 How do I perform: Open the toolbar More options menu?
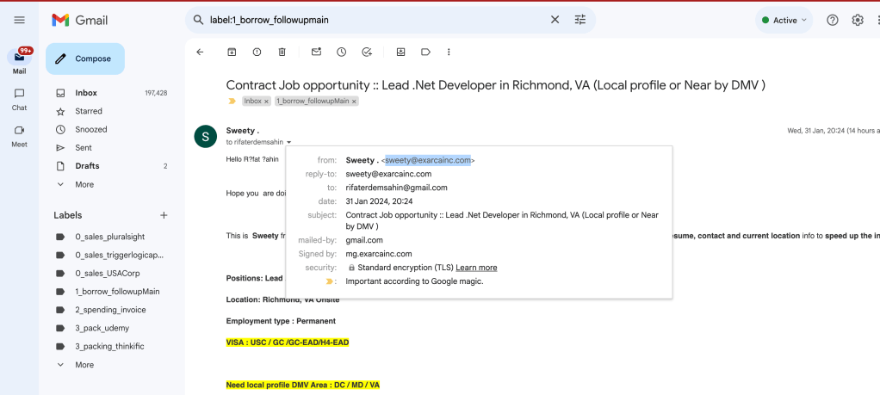[449, 52]
